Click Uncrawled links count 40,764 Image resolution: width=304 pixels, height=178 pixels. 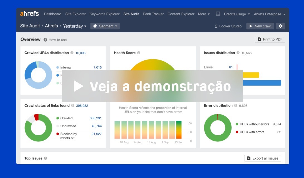(97, 126)
